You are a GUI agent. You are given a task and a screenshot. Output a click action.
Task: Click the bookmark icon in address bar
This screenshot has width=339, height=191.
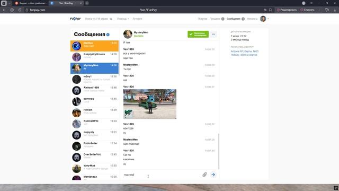270,10
